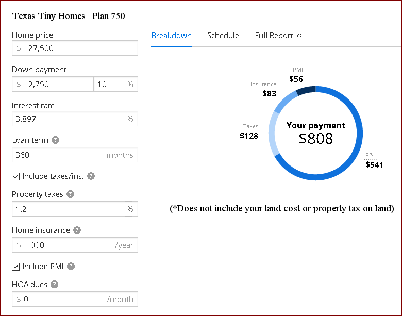This screenshot has height=316, width=402.
Task: Toggle the Include PMI checkbox
Action: [x=16, y=267]
